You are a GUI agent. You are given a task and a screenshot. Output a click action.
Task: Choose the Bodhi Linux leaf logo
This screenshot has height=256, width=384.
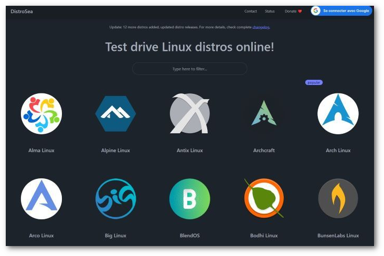point(264,198)
